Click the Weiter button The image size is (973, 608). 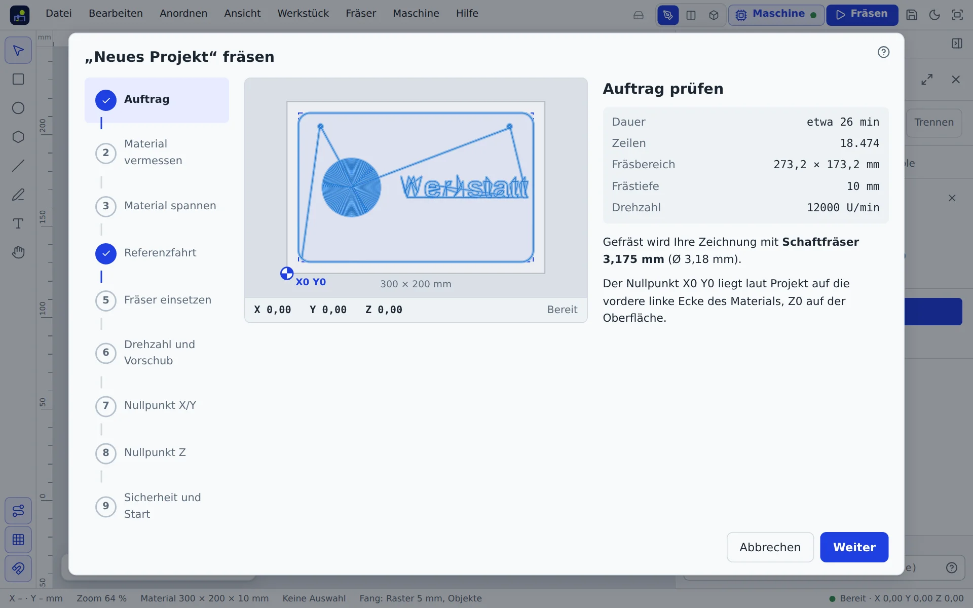[x=854, y=547]
